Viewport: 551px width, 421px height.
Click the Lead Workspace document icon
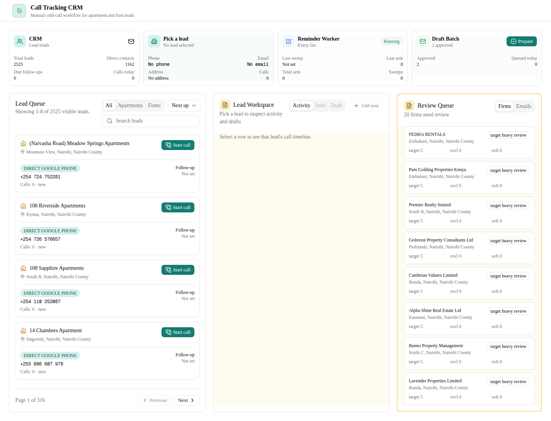[225, 105]
